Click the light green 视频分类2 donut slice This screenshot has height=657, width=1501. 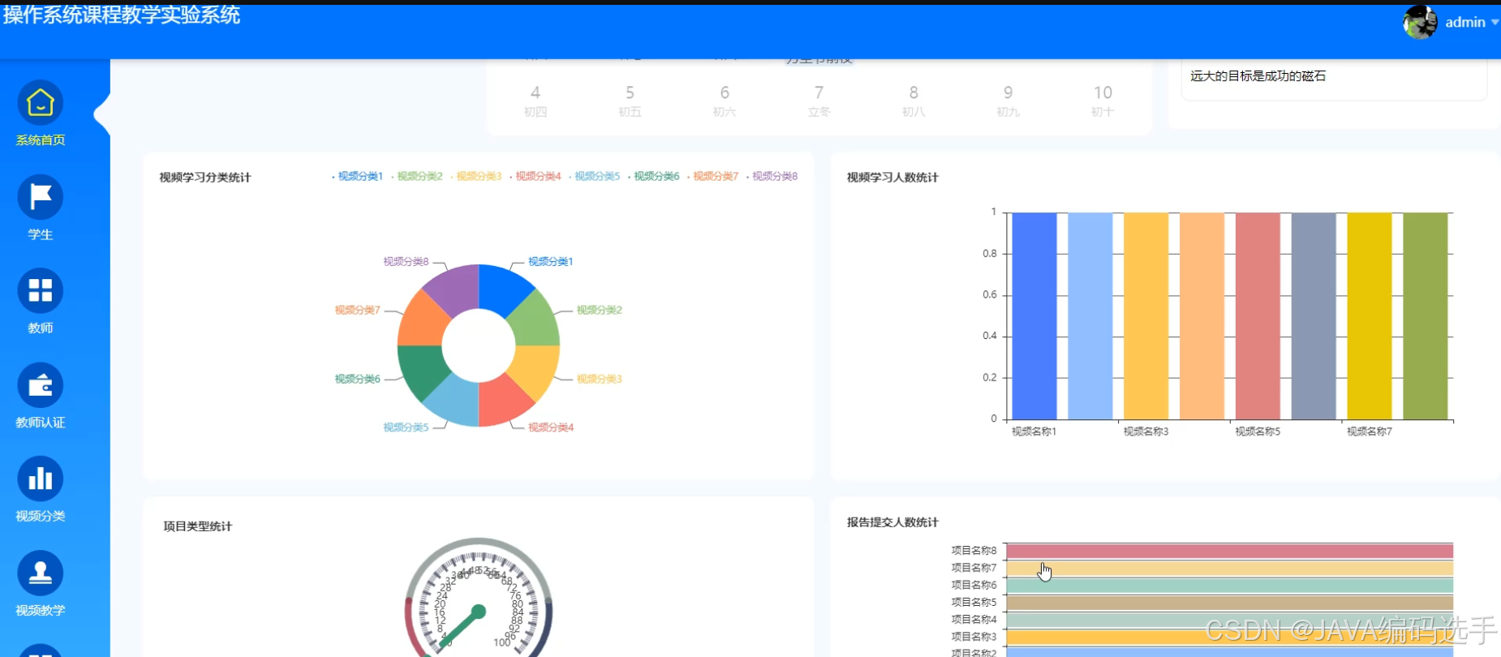534,321
